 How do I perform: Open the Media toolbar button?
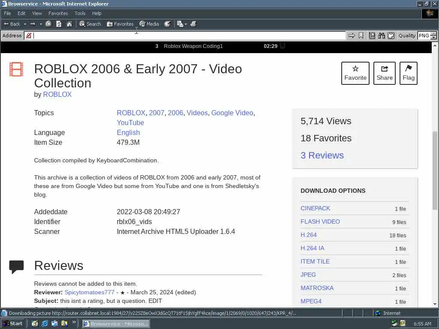(x=149, y=24)
